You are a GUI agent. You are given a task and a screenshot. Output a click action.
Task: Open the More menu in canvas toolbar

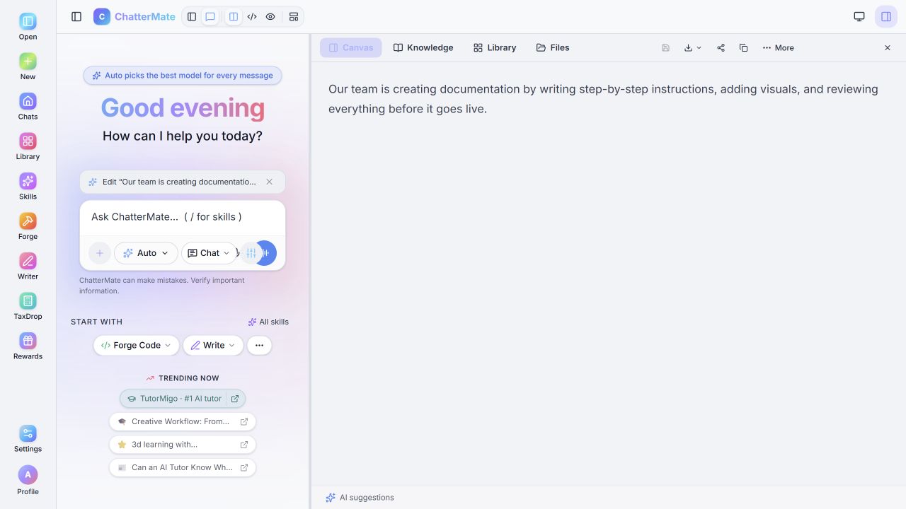tap(778, 47)
